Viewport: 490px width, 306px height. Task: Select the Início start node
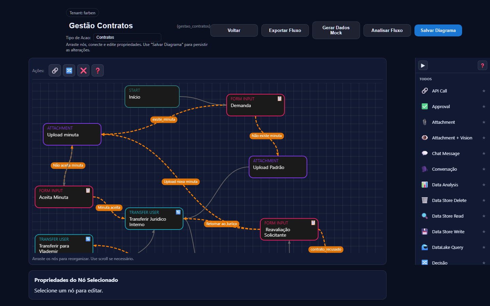click(x=152, y=97)
